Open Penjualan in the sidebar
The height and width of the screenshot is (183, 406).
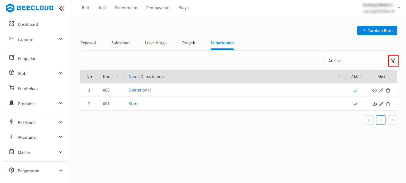coord(27,59)
